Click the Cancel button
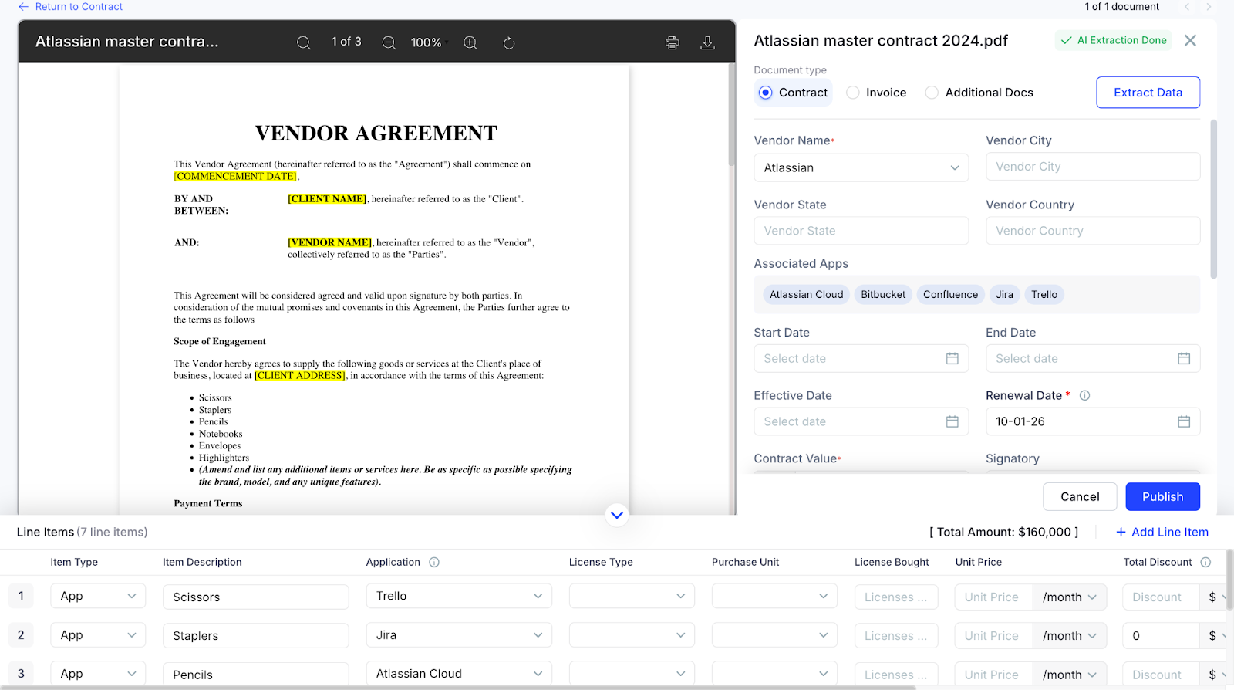The height and width of the screenshot is (690, 1234). [1080, 497]
